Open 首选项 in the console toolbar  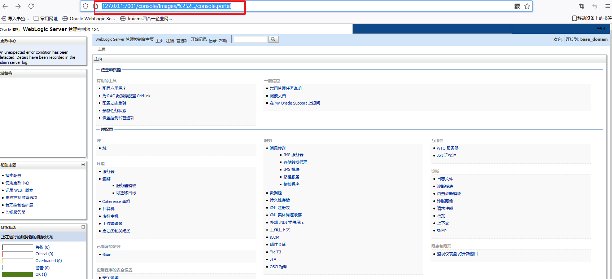182,41
